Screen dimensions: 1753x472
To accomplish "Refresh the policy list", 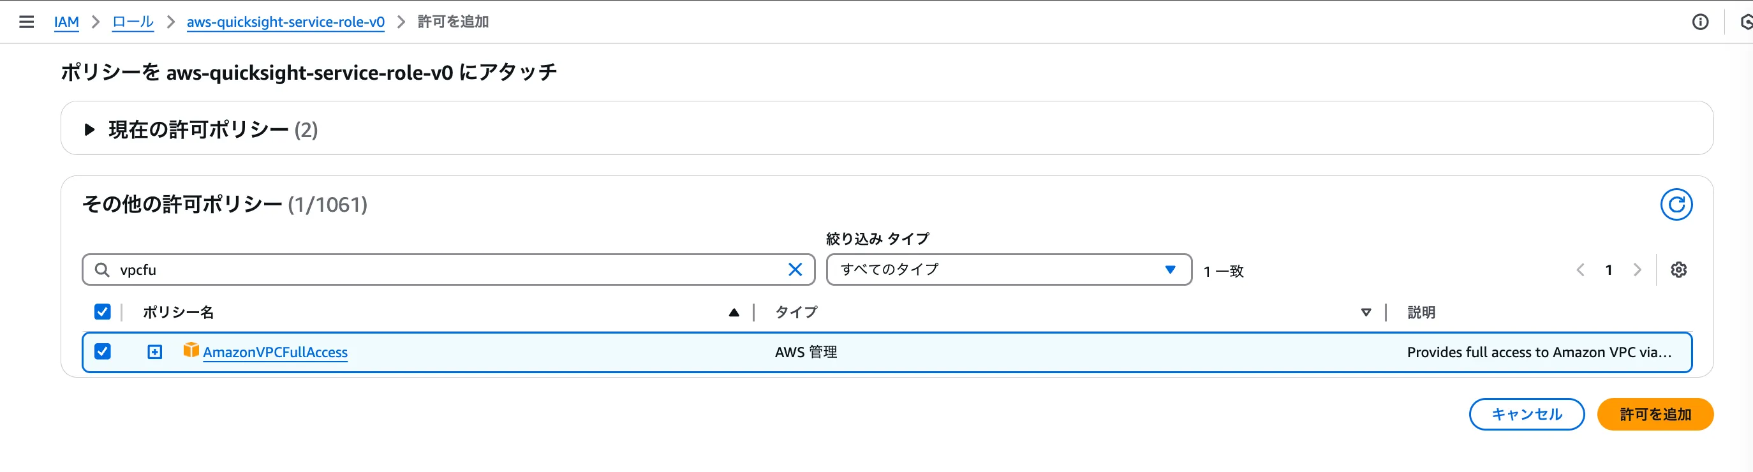I will 1676,205.
